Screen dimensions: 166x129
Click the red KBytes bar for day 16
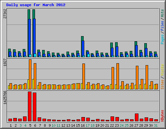83,119
